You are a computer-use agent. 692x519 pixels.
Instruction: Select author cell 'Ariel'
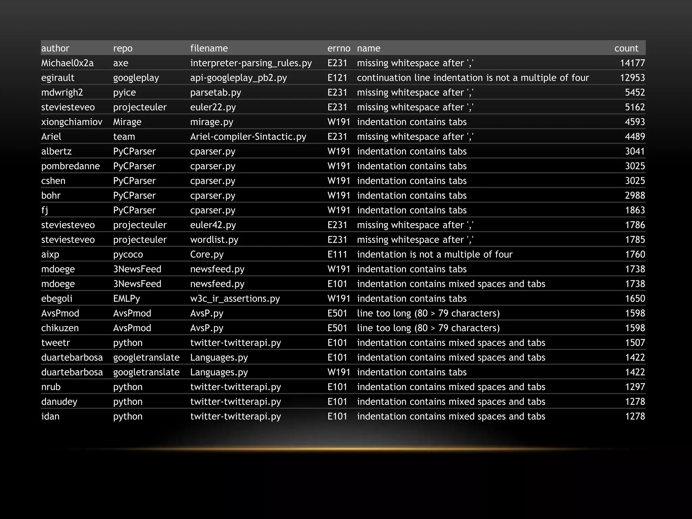[x=51, y=137]
